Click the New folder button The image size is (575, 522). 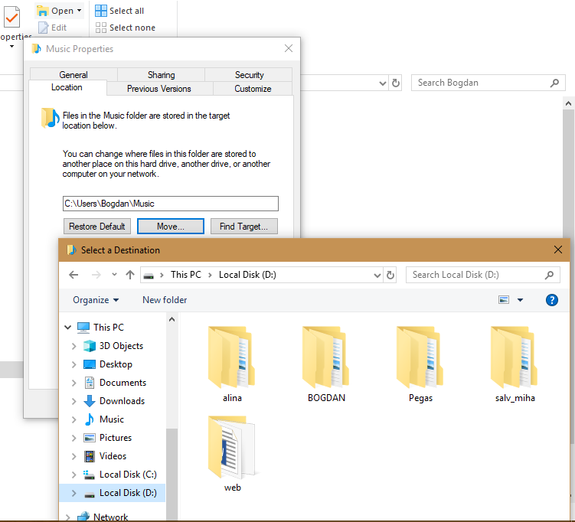(165, 300)
